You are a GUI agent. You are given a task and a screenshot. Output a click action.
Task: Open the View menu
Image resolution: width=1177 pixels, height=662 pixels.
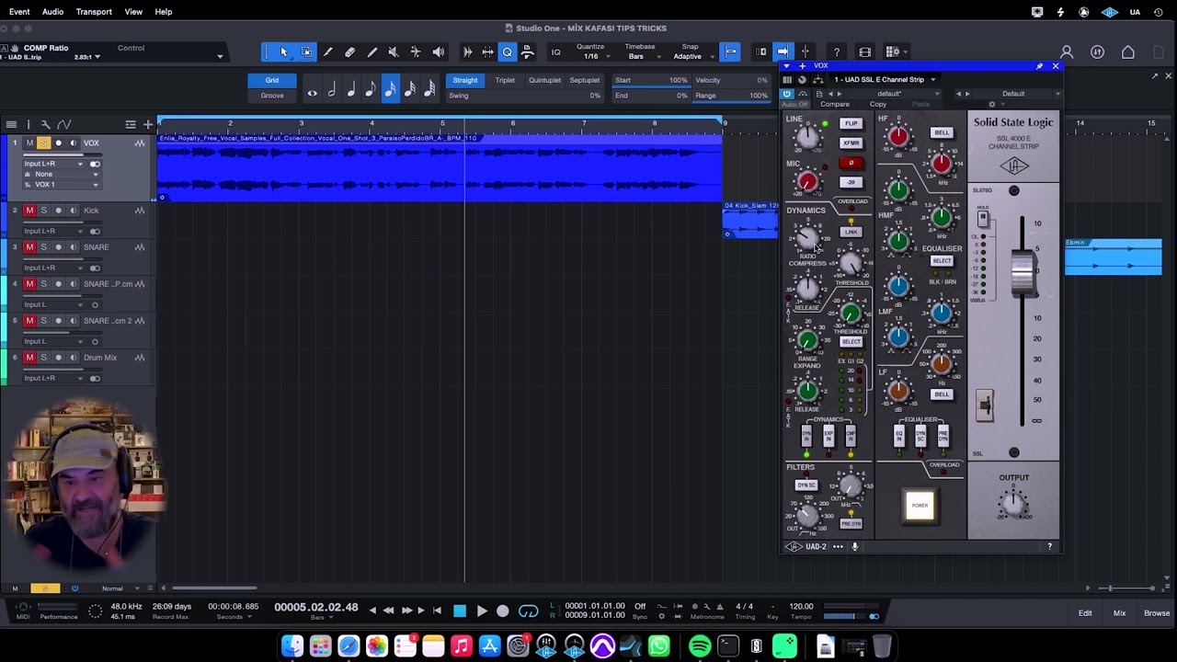point(133,12)
